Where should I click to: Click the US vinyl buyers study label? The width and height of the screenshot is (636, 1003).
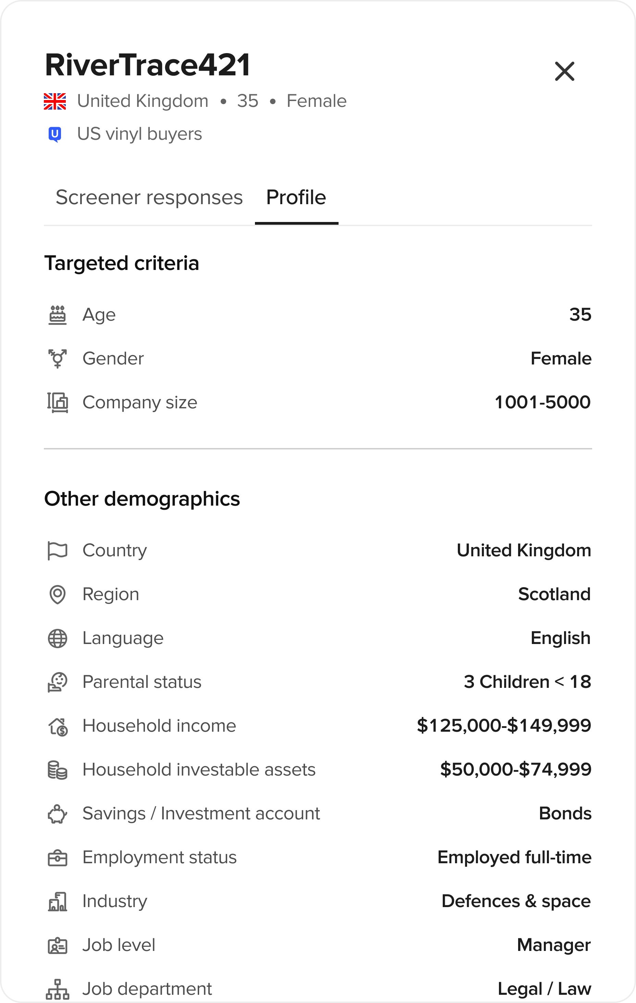pos(139,134)
